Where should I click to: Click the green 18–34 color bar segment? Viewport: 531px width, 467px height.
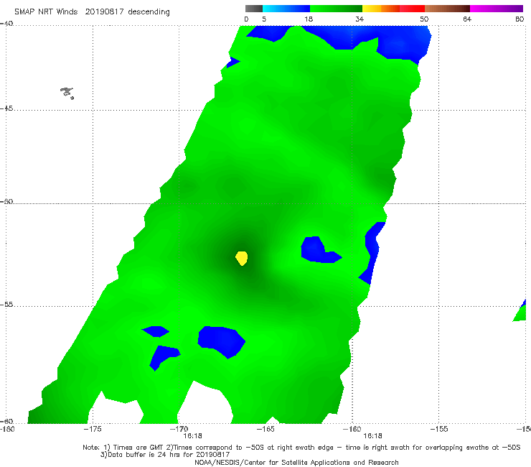point(336,9)
